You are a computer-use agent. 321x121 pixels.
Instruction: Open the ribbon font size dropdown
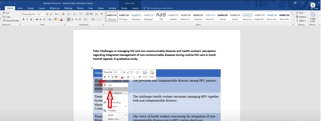(44, 14)
